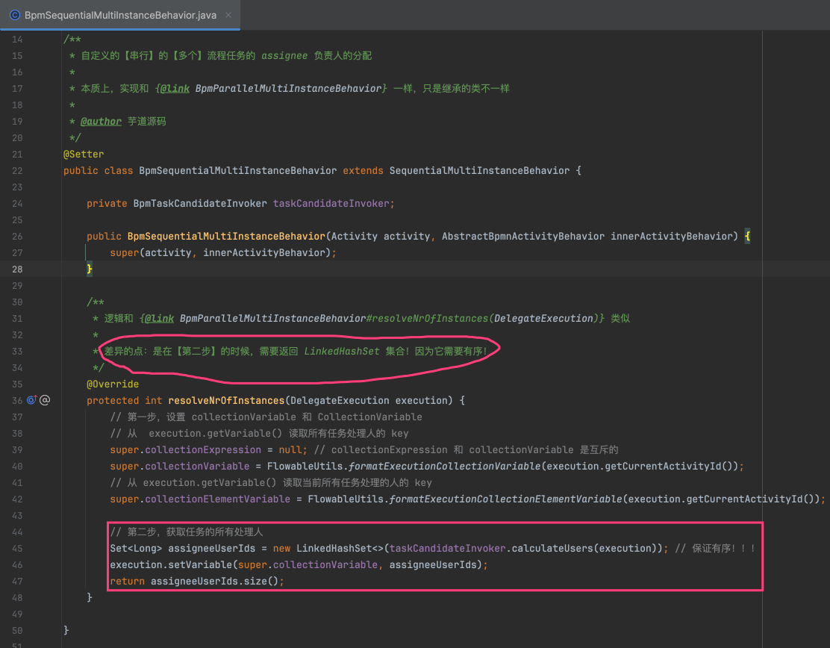Image resolution: width=830 pixels, height=648 pixels.
Task: Click the @author 芋道源码 tag
Action: pyautogui.click(x=101, y=121)
